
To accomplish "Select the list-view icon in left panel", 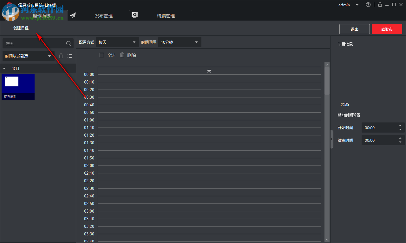I will pyautogui.click(x=70, y=56).
